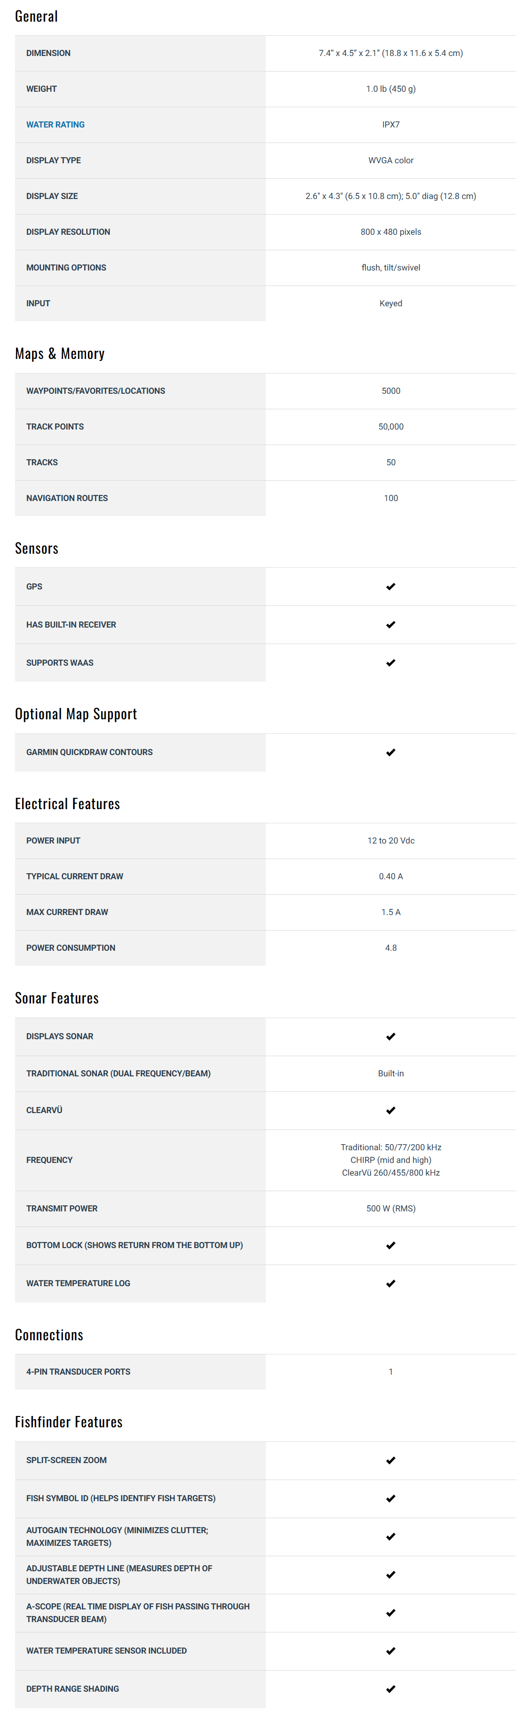Select the General section heading
The width and height of the screenshot is (531, 1719).
(37, 16)
